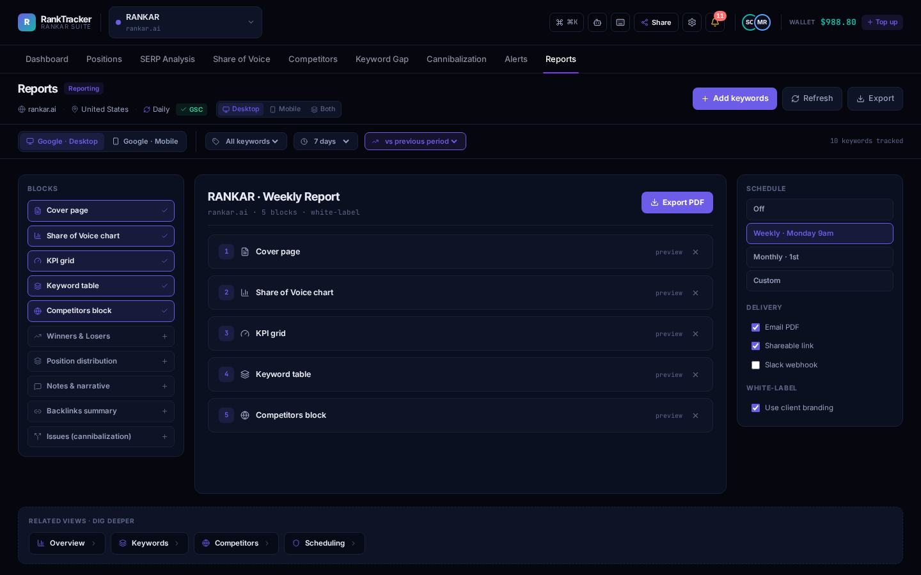Remove Competitors block with X

pos(695,415)
